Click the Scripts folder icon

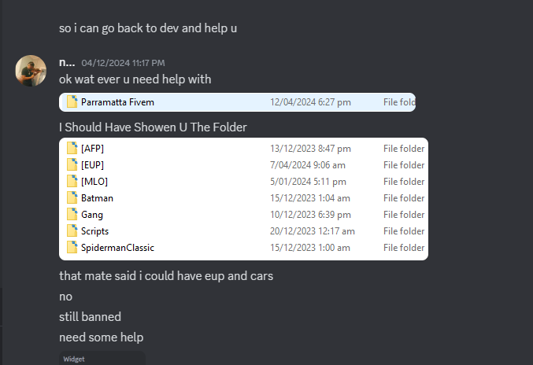pos(72,231)
